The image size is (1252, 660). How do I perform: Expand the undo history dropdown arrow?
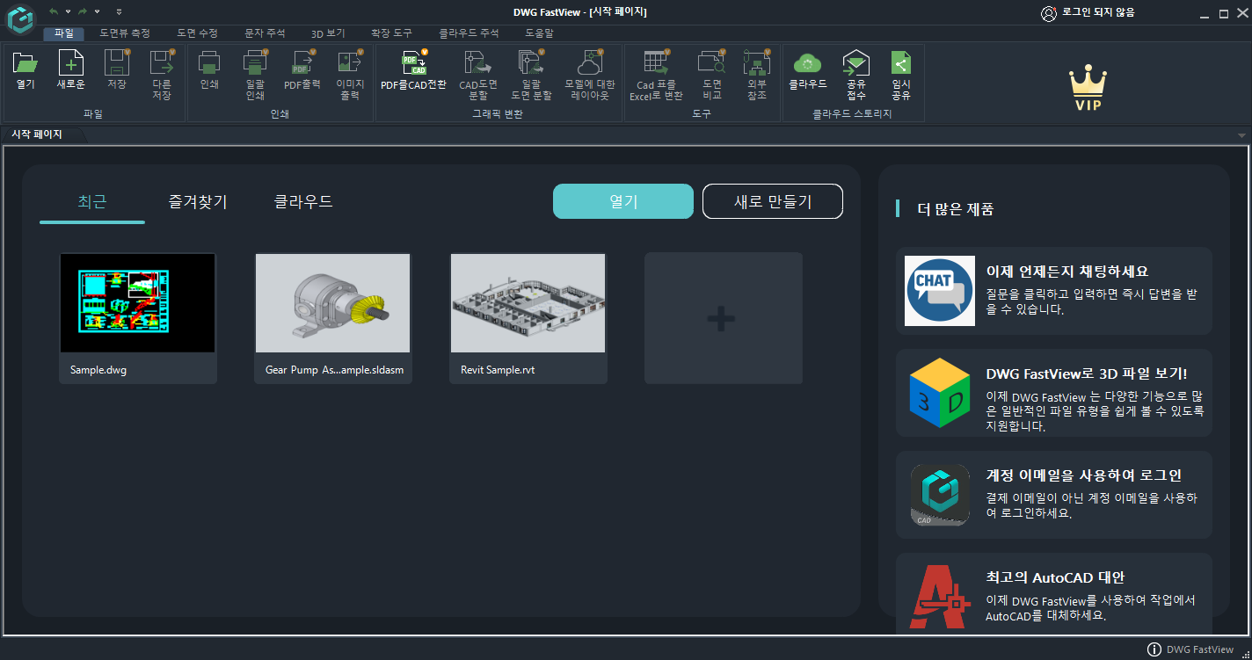68,12
